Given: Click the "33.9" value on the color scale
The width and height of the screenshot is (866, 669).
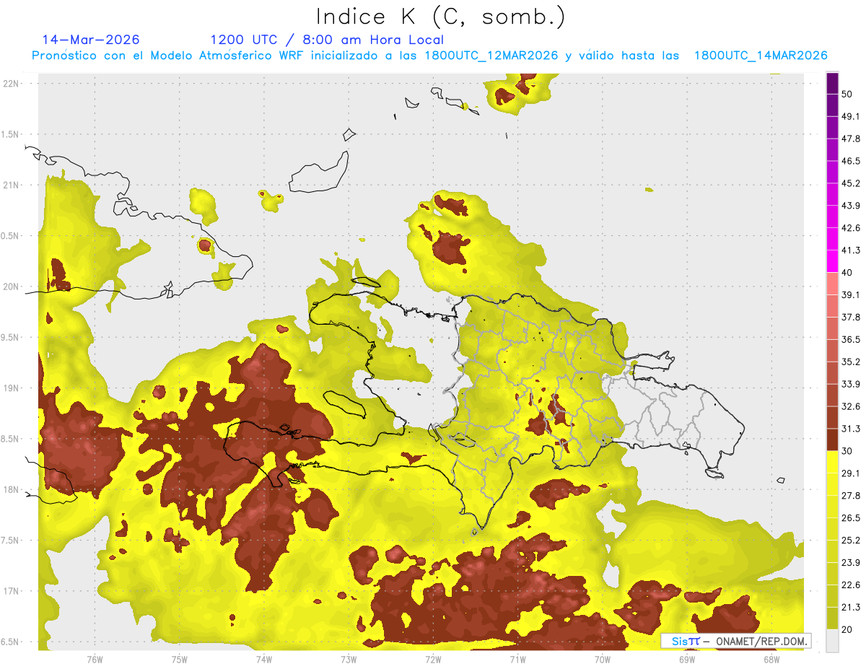Looking at the screenshot, I should pos(851,384).
